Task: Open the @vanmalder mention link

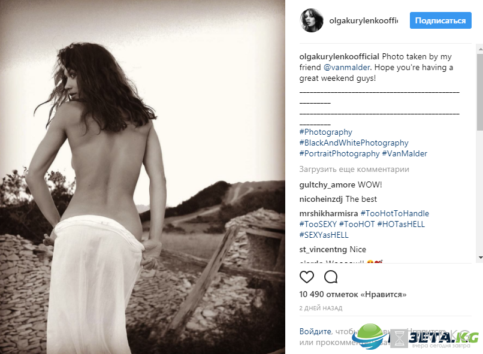Action: pos(346,68)
